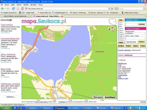Open the Football Manager bookmark
This screenshot has width=147, height=110.
(60, 13)
